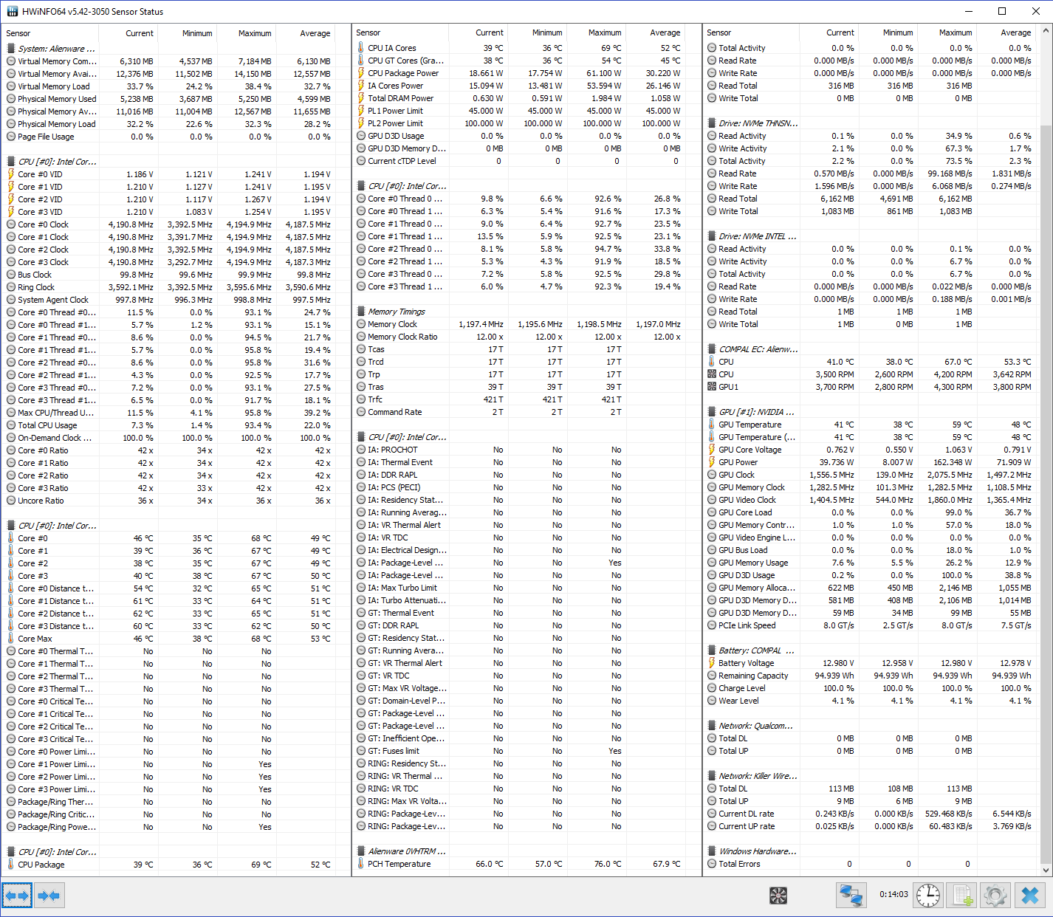Image resolution: width=1053 pixels, height=917 pixels.
Task: Click the expand columns arrows button
Action: [x=17, y=896]
